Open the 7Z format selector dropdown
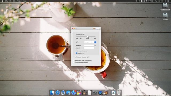171x96 pixels. pyautogui.click(x=96, y=29)
